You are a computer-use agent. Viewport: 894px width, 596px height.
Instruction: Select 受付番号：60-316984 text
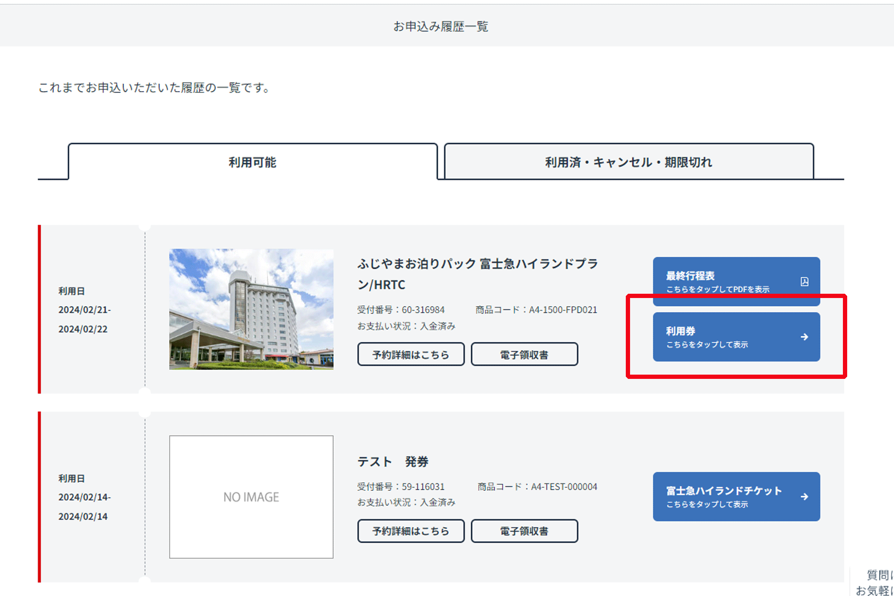tap(401, 309)
